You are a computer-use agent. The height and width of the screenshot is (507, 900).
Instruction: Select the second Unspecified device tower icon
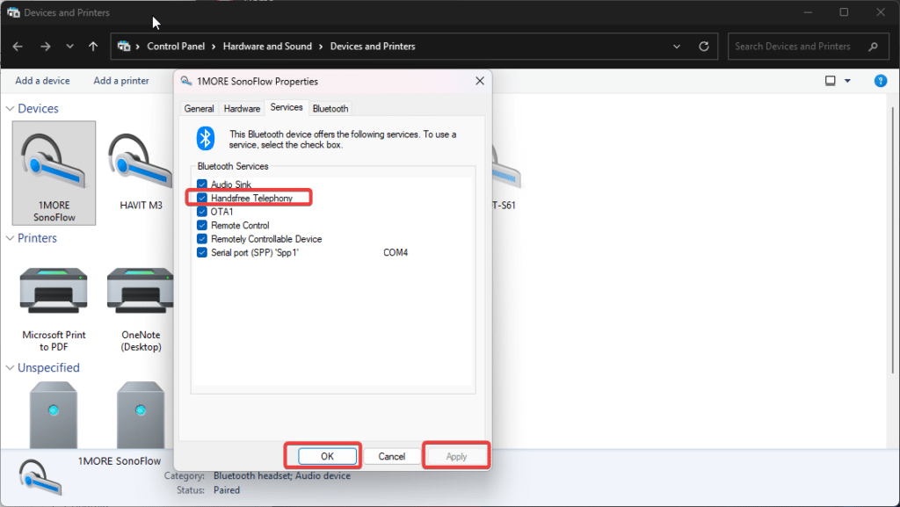[x=141, y=416]
